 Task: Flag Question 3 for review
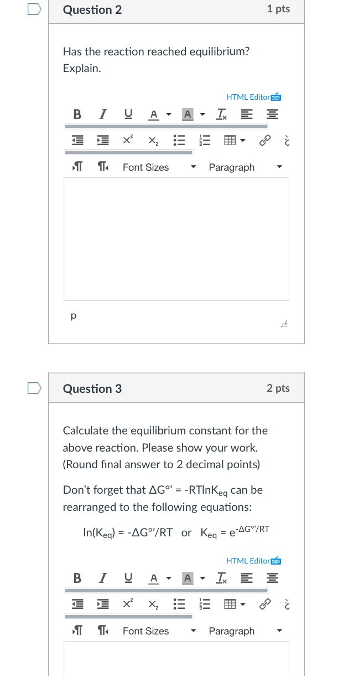34,388
